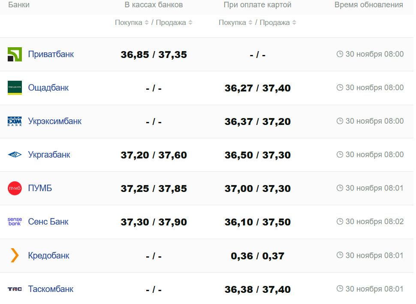
Task: Open the Кредобанк bank link
Action: [48, 255]
